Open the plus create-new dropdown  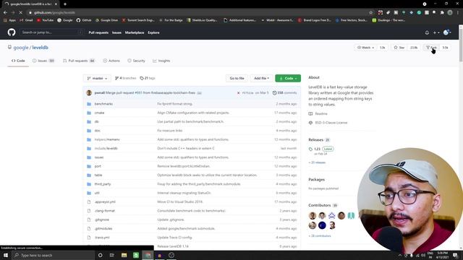click(436, 32)
